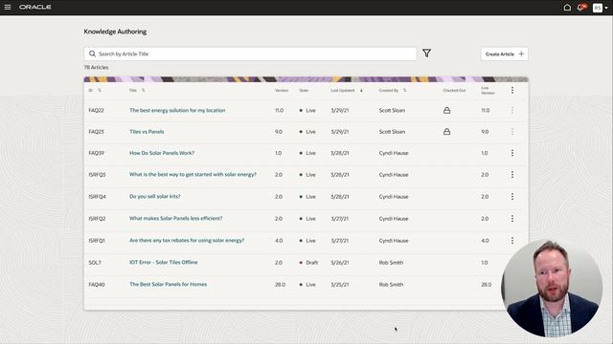Click the search magnifier icon
The width and height of the screenshot is (613, 344).
click(92, 54)
